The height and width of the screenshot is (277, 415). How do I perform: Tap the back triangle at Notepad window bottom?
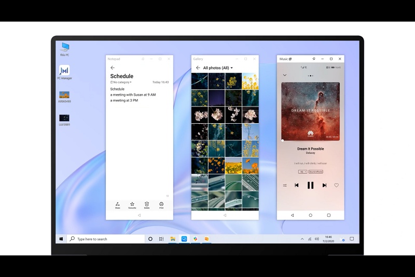click(x=139, y=215)
